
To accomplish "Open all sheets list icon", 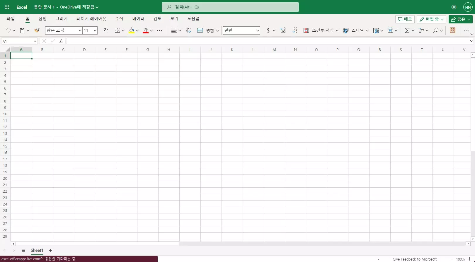I will pyautogui.click(x=23, y=250).
